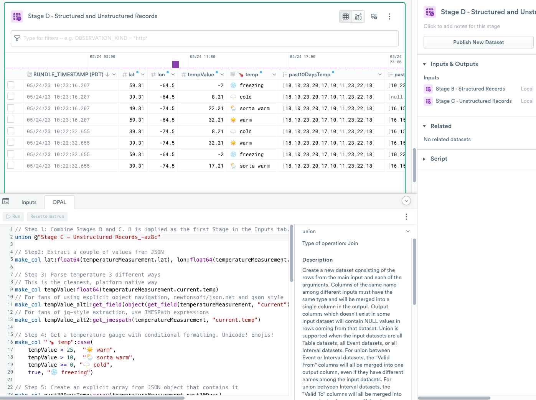Switch to table view icon
536x400 pixels.
click(346, 16)
